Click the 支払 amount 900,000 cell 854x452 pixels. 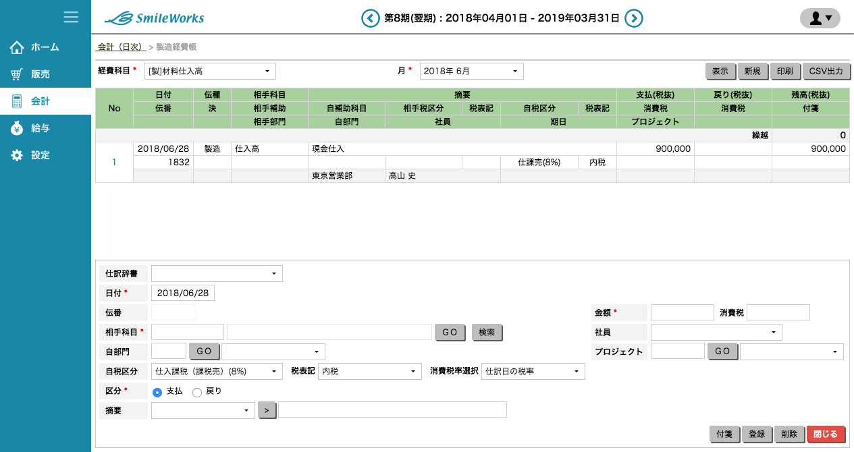pos(655,148)
